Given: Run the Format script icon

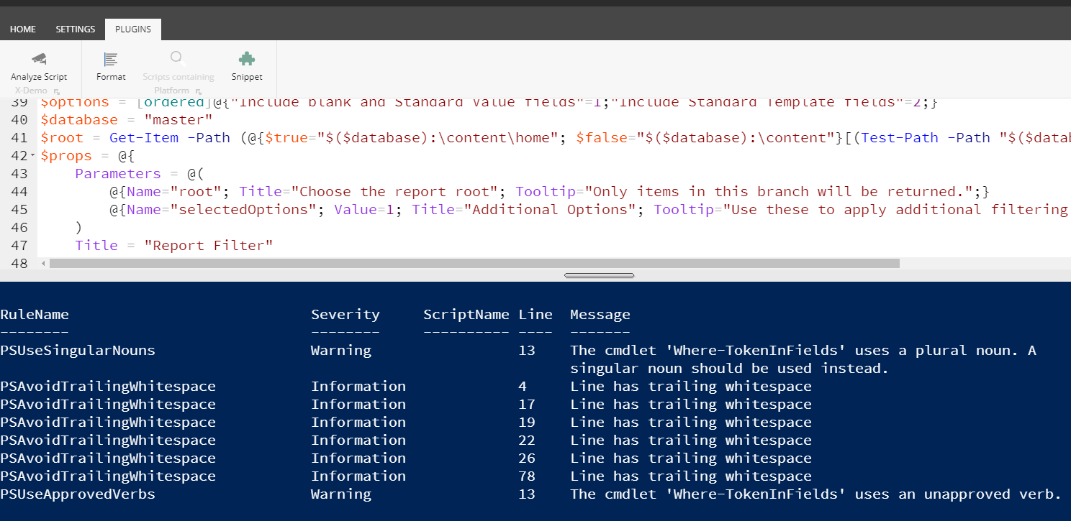Looking at the screenshot, I should (x=111, y=59).
